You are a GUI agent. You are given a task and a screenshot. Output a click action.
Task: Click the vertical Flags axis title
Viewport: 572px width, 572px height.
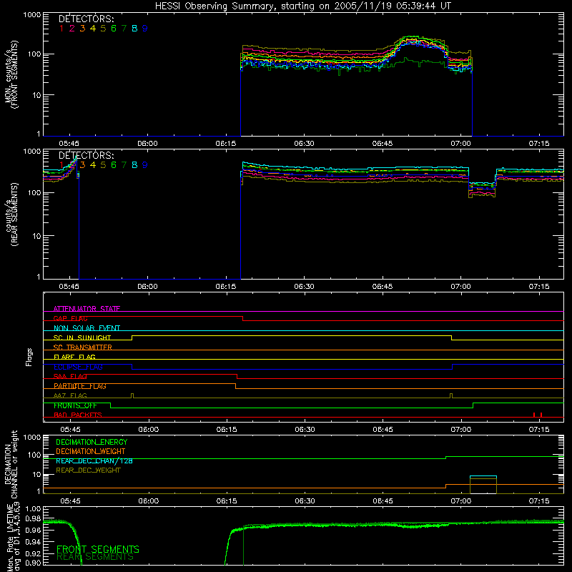click(x=29, y=357)
